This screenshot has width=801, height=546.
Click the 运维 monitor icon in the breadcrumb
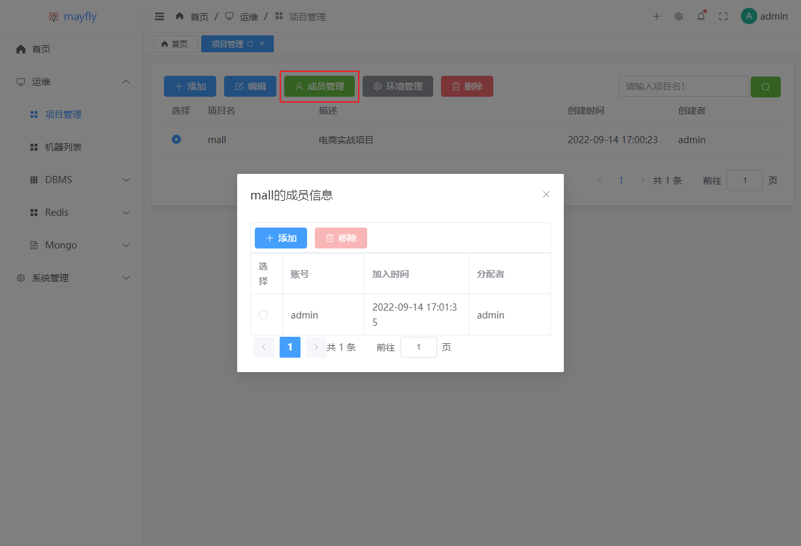(x=229, y=16)
